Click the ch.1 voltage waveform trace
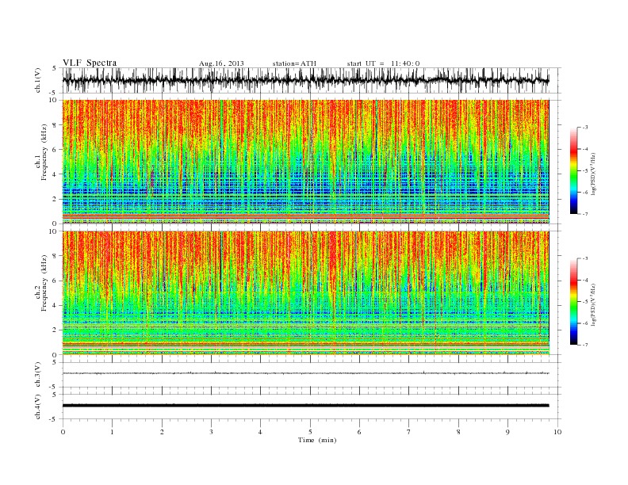Image resolution: width=628 pixels, height=485 pixels. [x=305, y=80]
